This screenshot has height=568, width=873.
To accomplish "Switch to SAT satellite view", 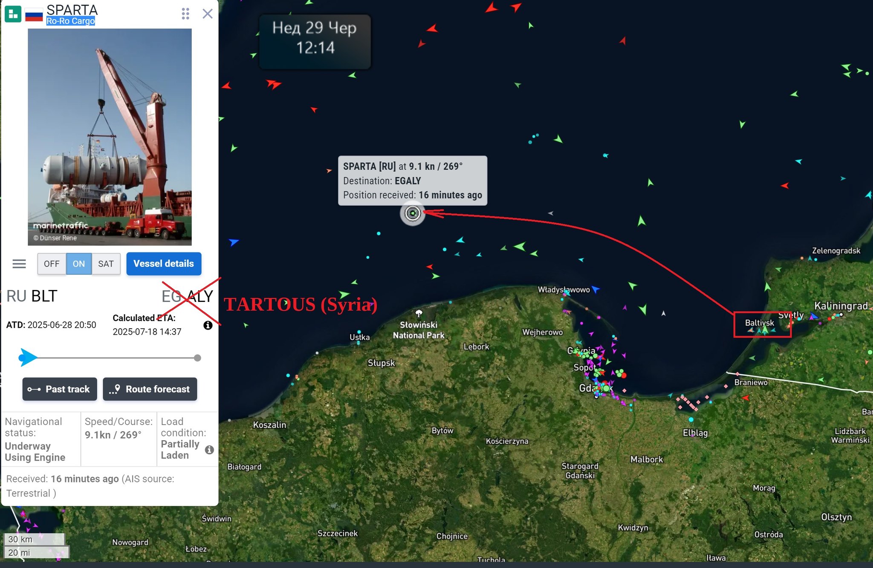I will pos(106,264).
